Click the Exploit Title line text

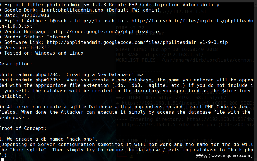[x=110, y=5]
